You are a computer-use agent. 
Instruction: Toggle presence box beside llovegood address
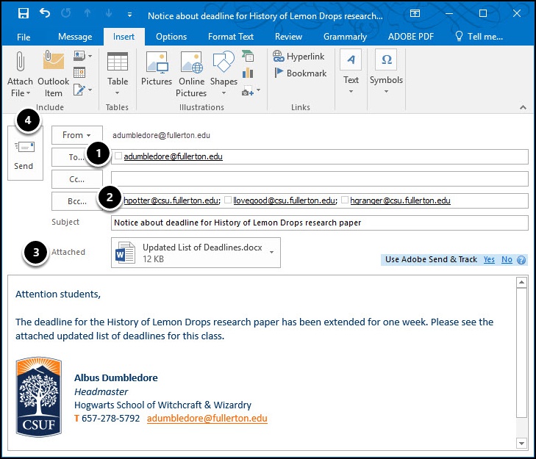click(228, 200)
